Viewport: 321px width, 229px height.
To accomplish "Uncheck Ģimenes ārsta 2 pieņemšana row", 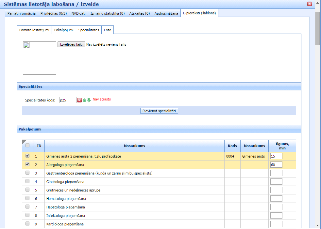I will pyautogui.click(x=27, y=156).
